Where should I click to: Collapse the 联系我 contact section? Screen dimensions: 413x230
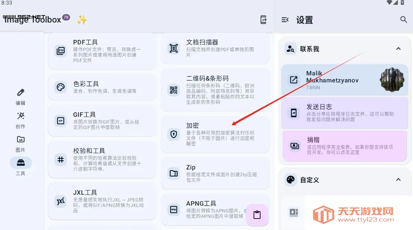[x=398, y=48]
